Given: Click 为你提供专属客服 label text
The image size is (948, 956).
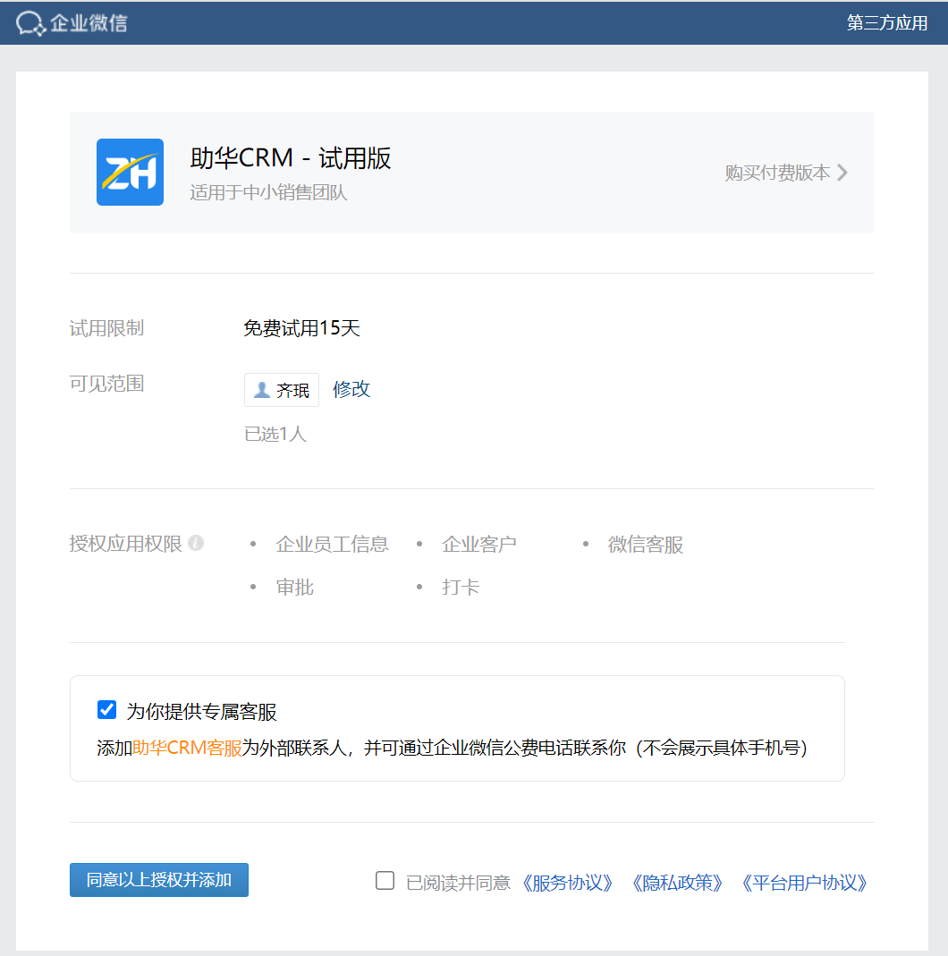Looking at the screenshot, I should 201,711.
